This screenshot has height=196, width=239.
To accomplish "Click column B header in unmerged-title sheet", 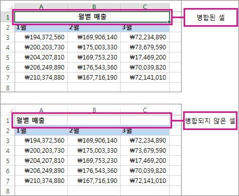I will pos(94,110).
